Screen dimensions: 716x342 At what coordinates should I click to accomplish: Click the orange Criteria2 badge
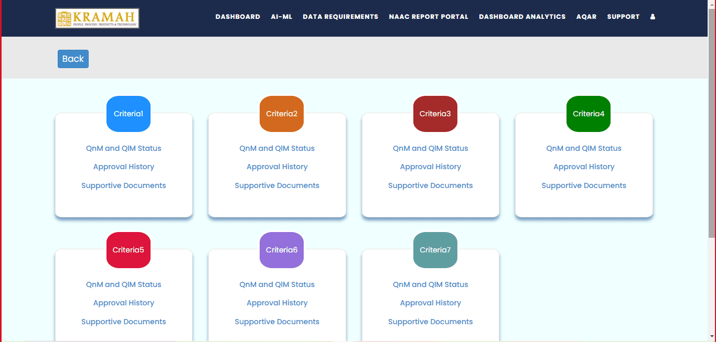click(282, 114)
